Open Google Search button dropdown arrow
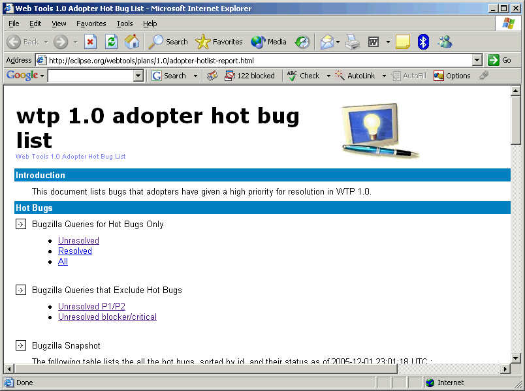This screenshot has width=525, height=391. click(x=195, y=76)
